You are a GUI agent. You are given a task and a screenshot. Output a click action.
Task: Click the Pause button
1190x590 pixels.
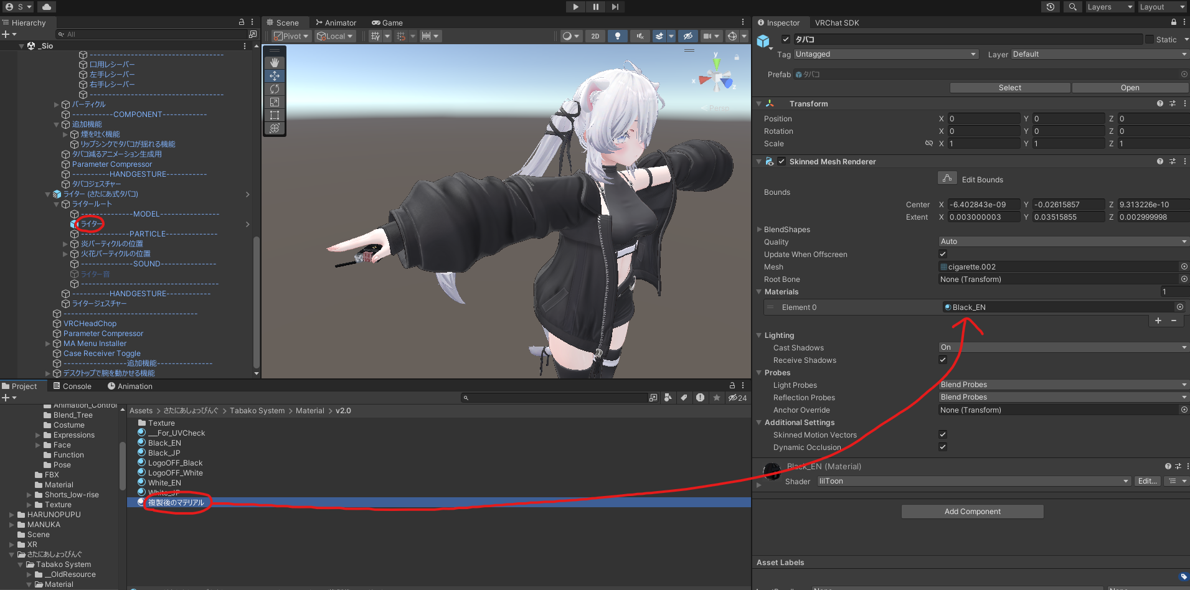click(x=595, y=7)
